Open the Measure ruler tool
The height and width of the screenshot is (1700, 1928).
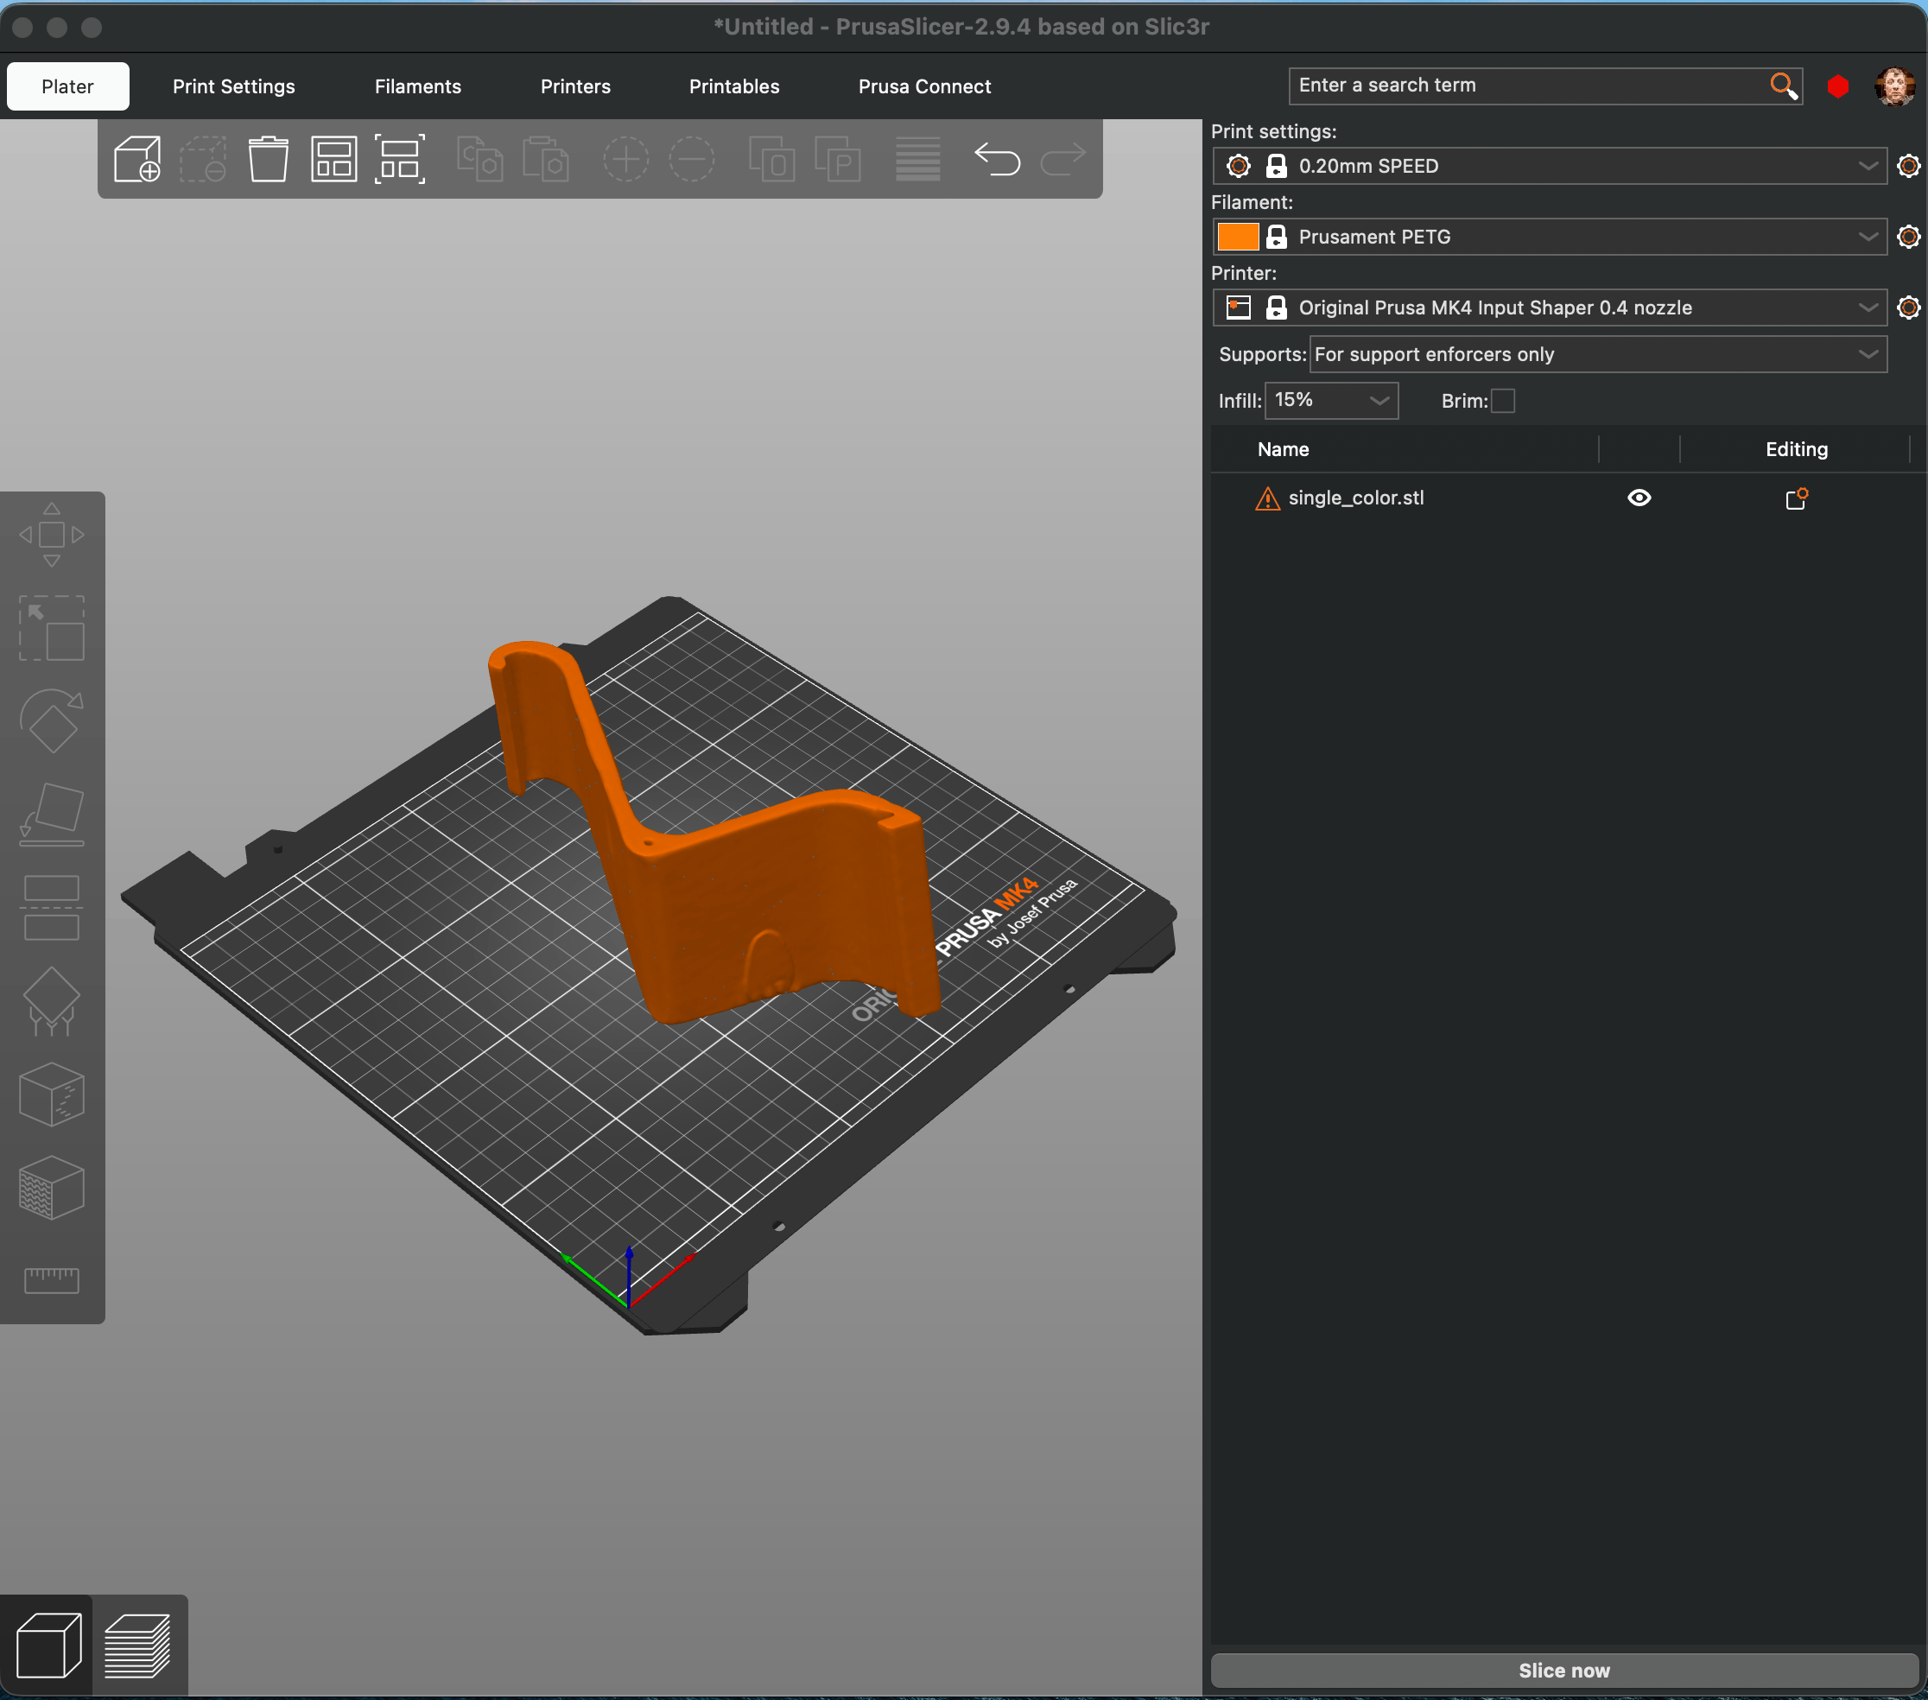[x=52, y=1280]
